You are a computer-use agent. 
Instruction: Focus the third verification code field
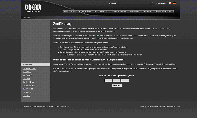(x=125, y=80)
